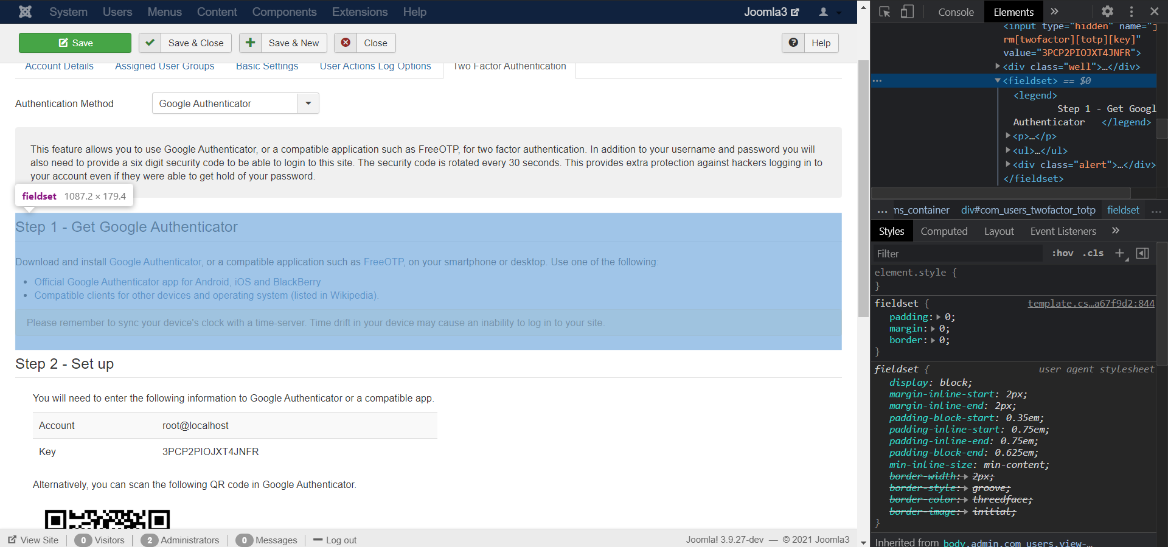Click the View Site link
Screen dimensions: 1168x547
[39, 540]
